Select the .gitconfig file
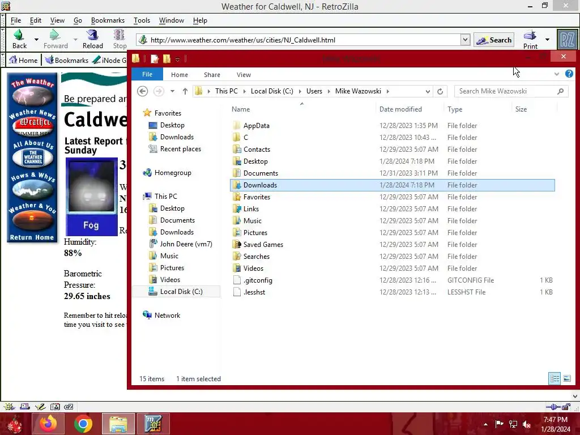 [x=392, y=280]
